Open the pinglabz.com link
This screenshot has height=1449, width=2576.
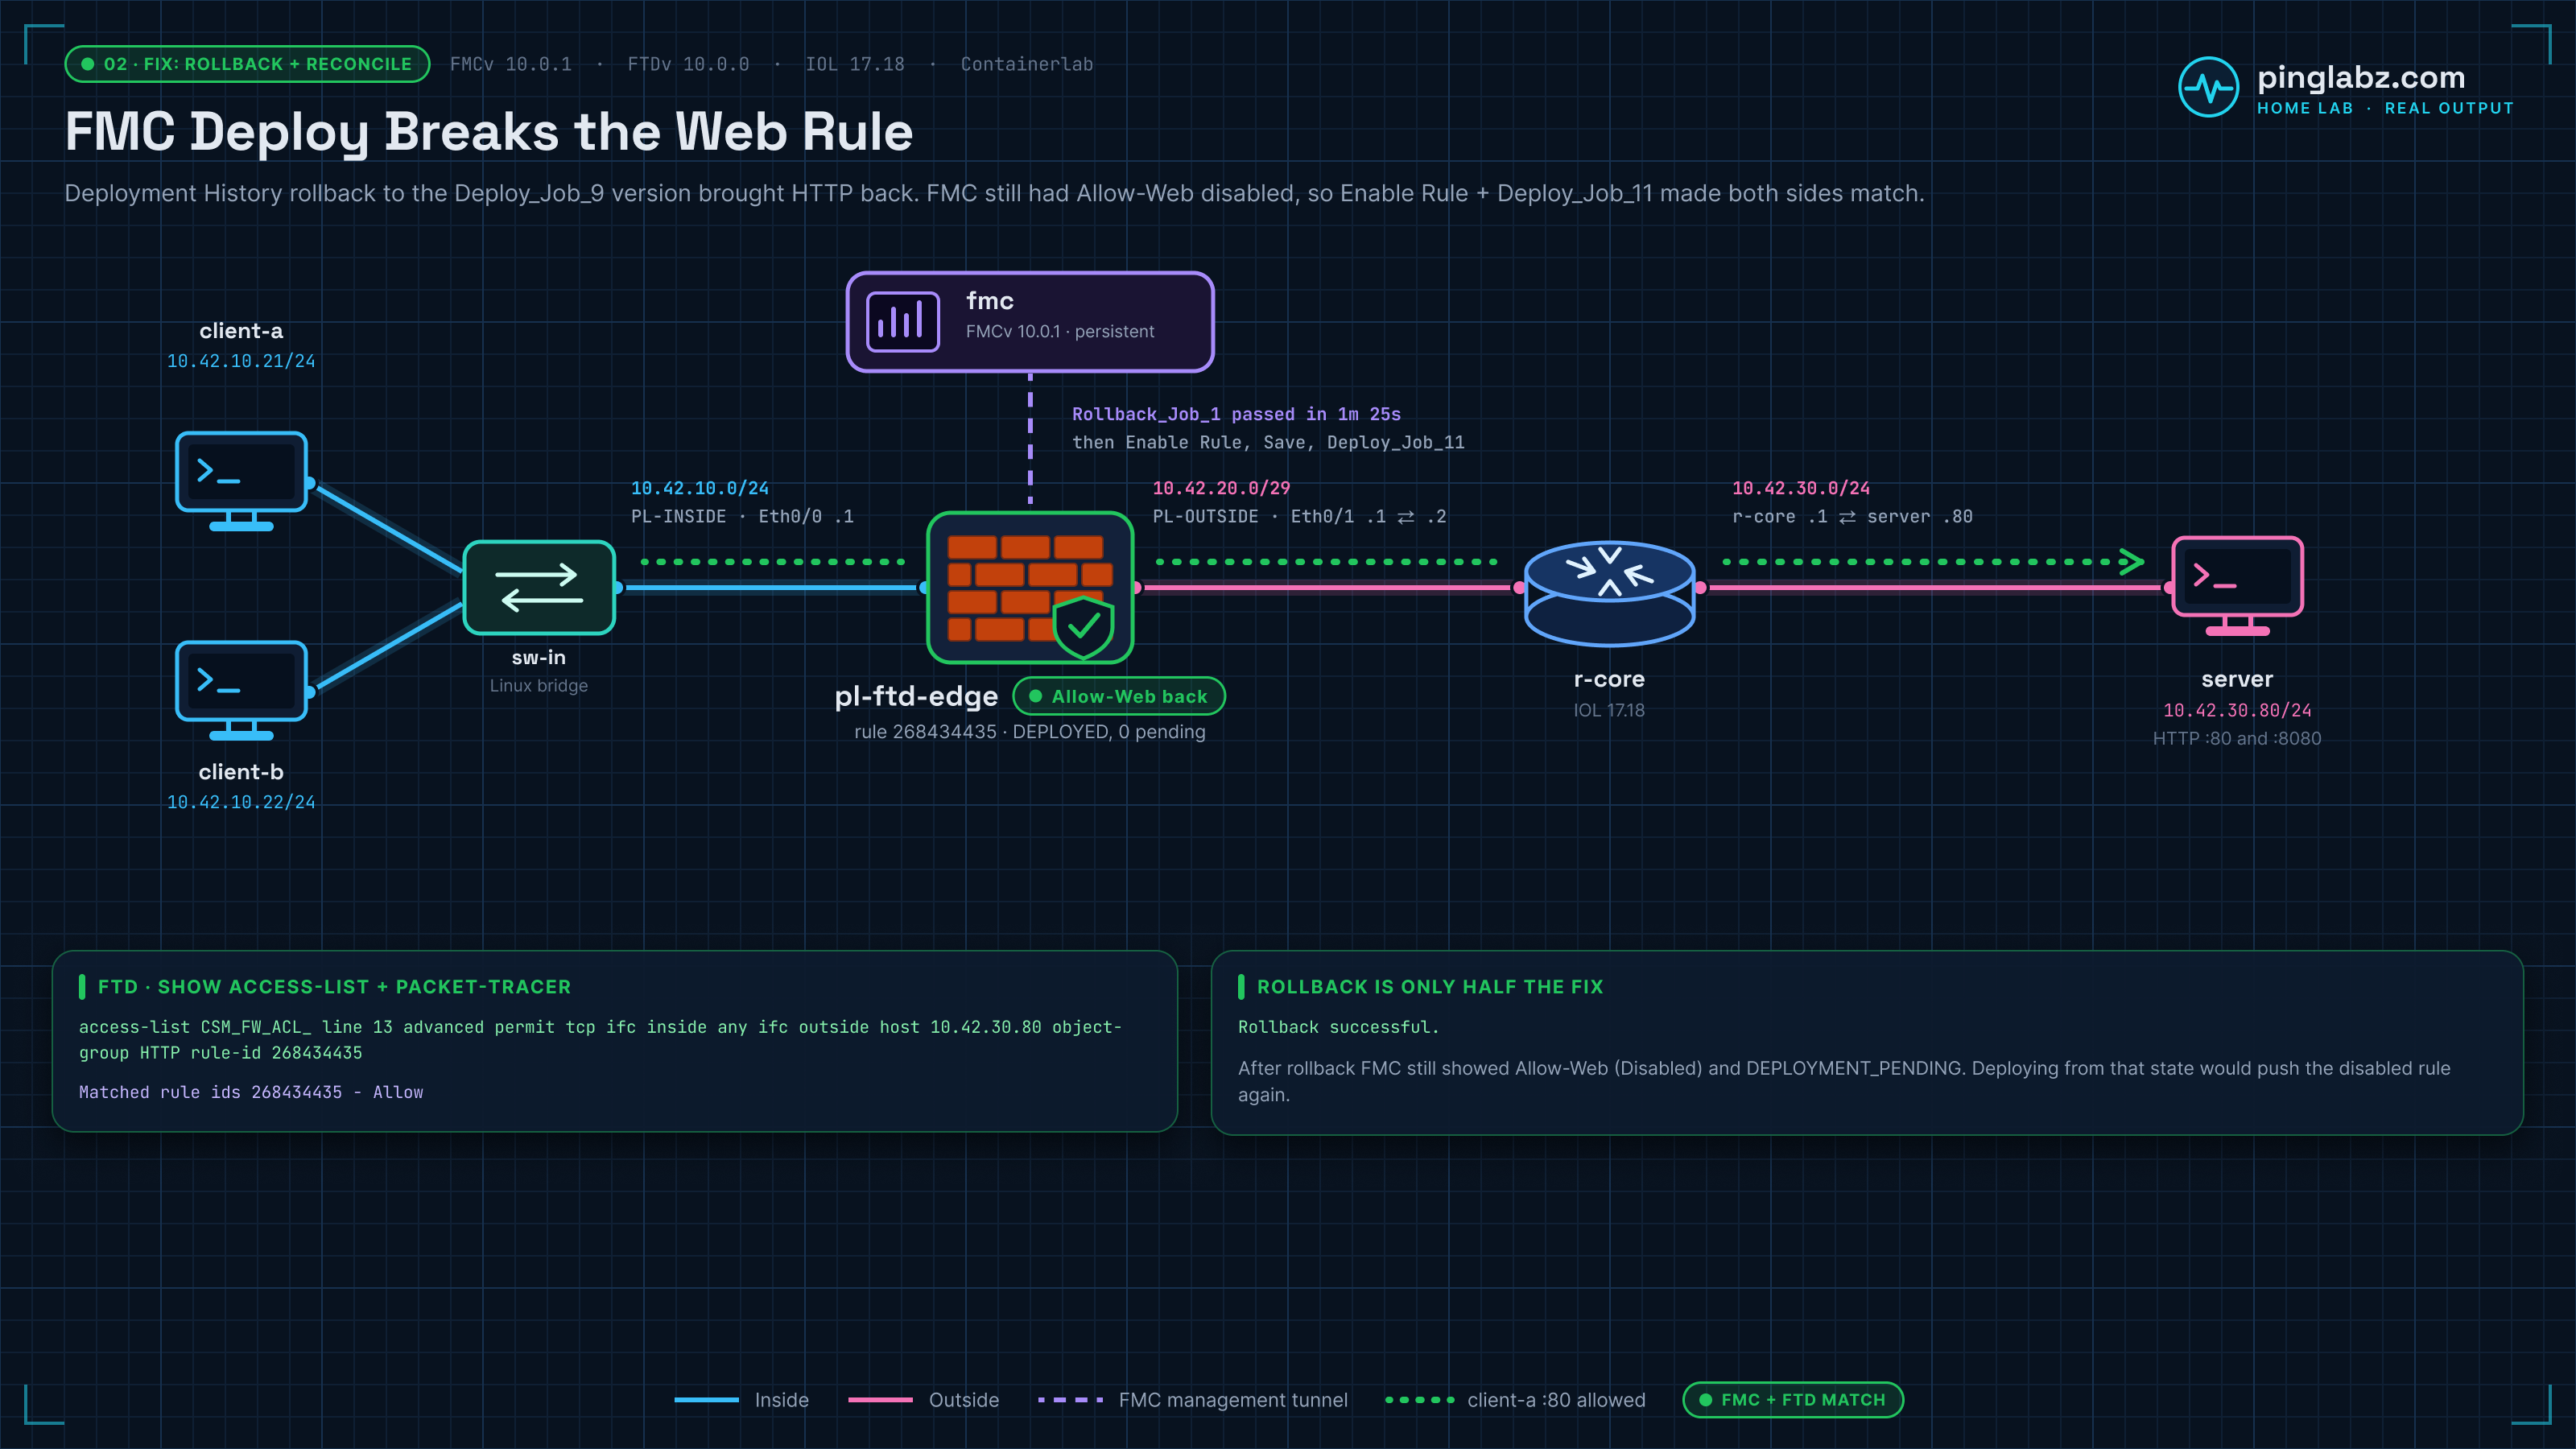(2360, 77)
